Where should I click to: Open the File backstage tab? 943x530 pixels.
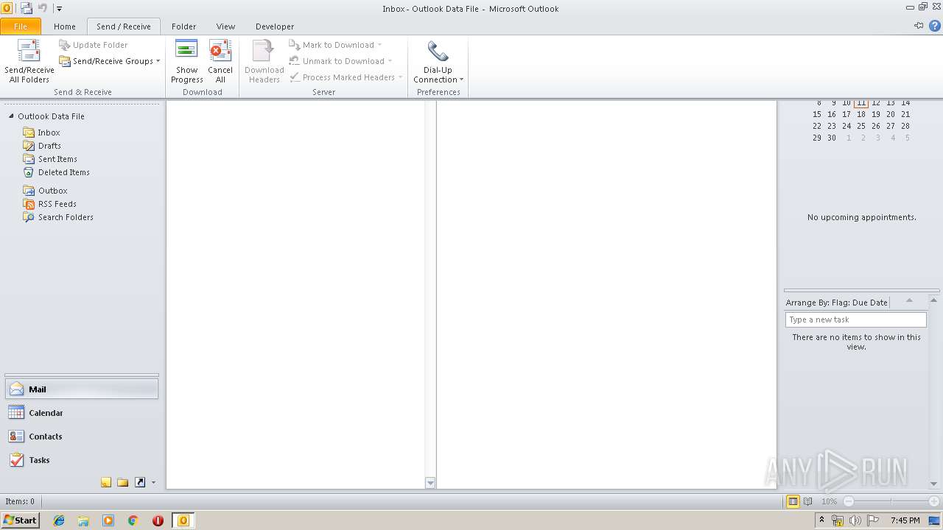21,26
